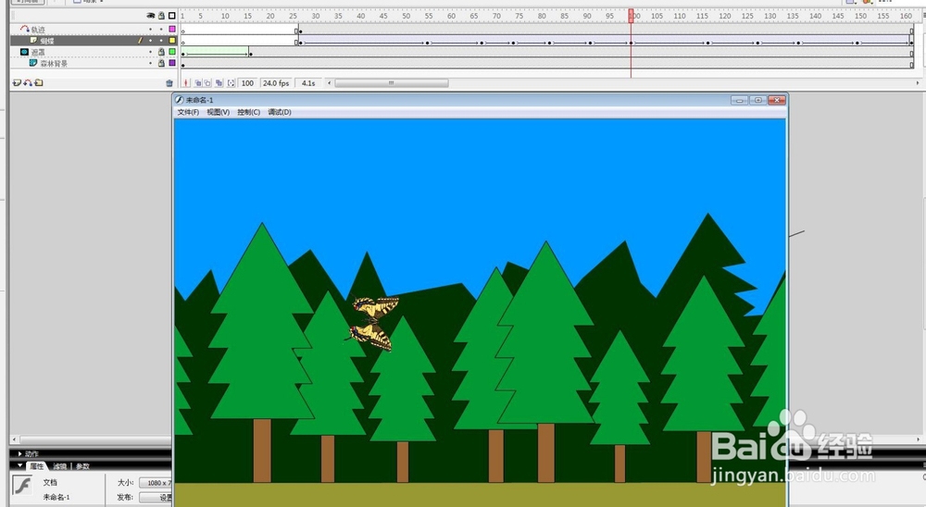Click the mask icon of 遮罩 layer
This screenshot has height=507, width=926.
(24, 52)
